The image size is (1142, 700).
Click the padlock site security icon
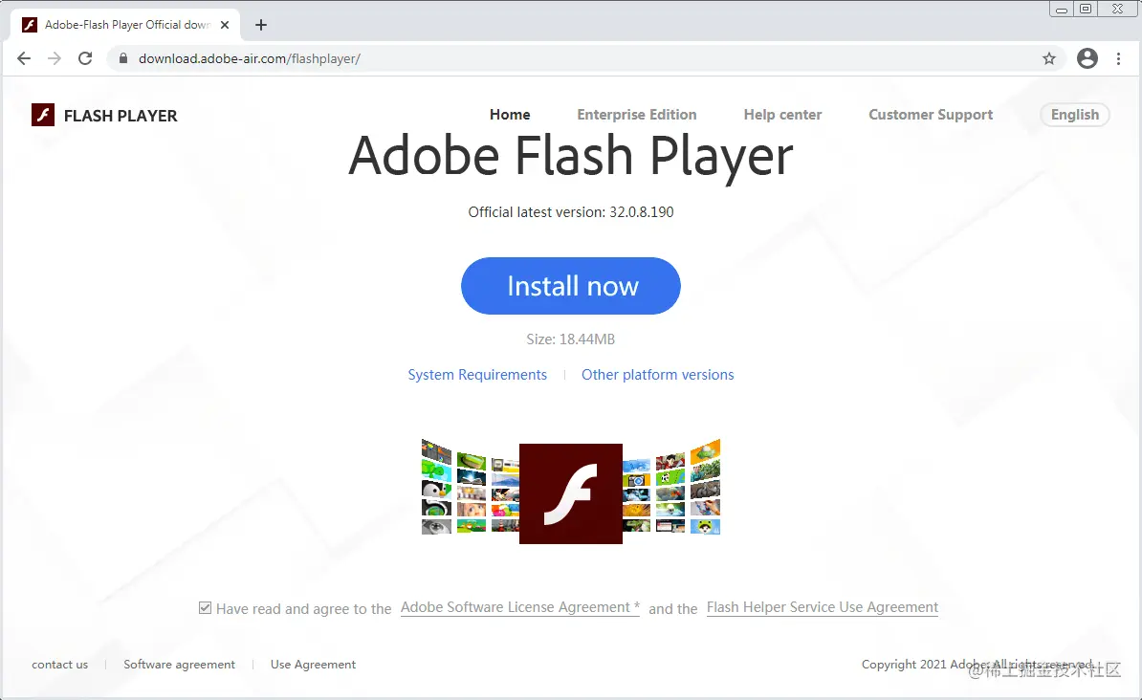click(x=123, y=58)
